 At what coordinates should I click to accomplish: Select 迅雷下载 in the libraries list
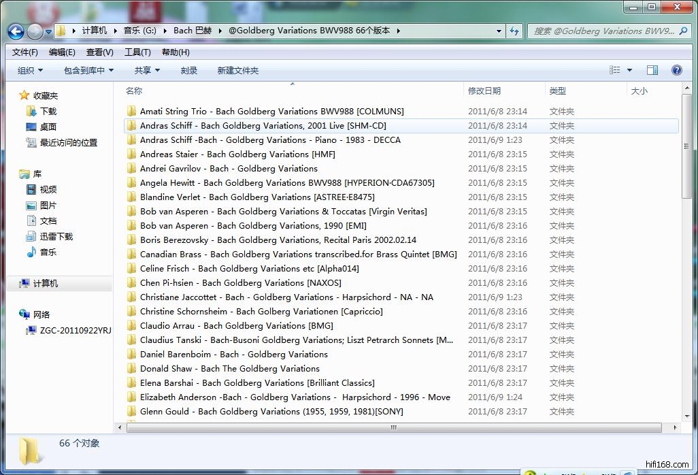pyautogui.click(x=56, y=236)
